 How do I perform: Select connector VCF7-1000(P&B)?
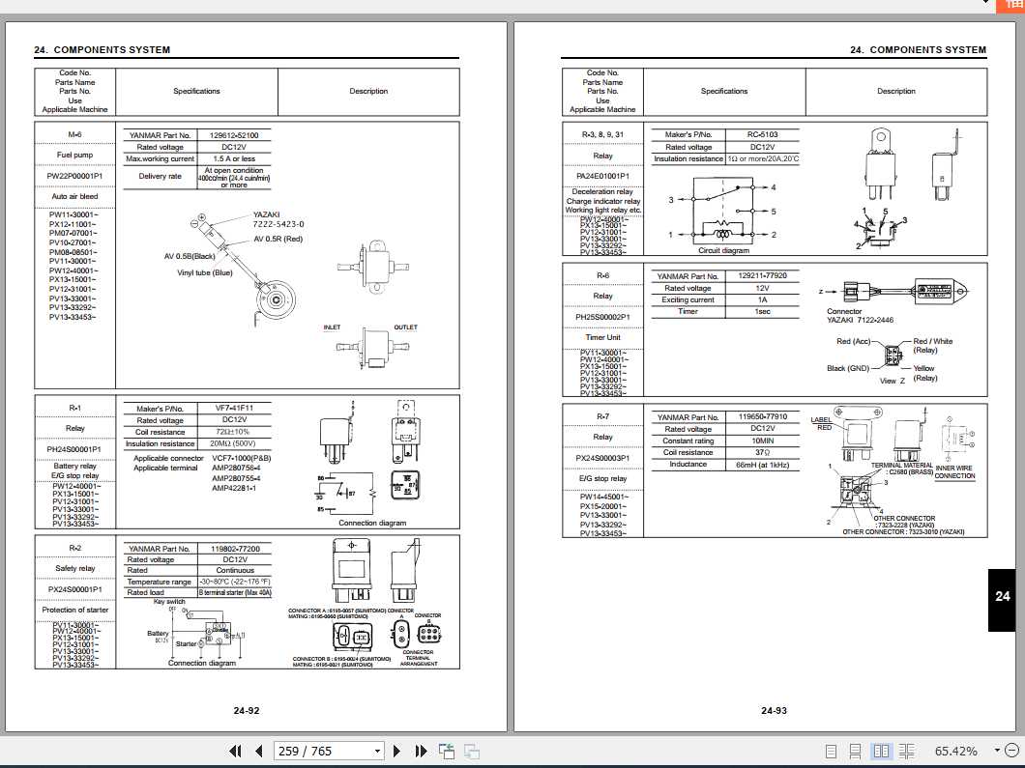[241, 458]
